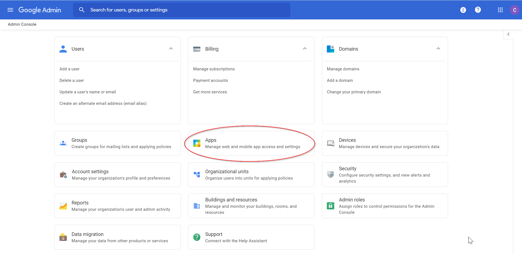Expand the right side panel arrow

click(508, 34)
